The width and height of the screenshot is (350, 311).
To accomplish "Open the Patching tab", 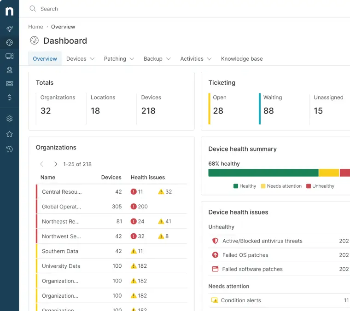I will pos(115,58).
